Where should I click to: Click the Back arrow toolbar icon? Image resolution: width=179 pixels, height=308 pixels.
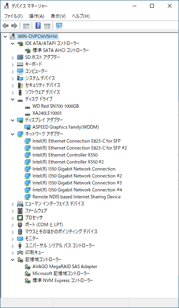(5, 26)
